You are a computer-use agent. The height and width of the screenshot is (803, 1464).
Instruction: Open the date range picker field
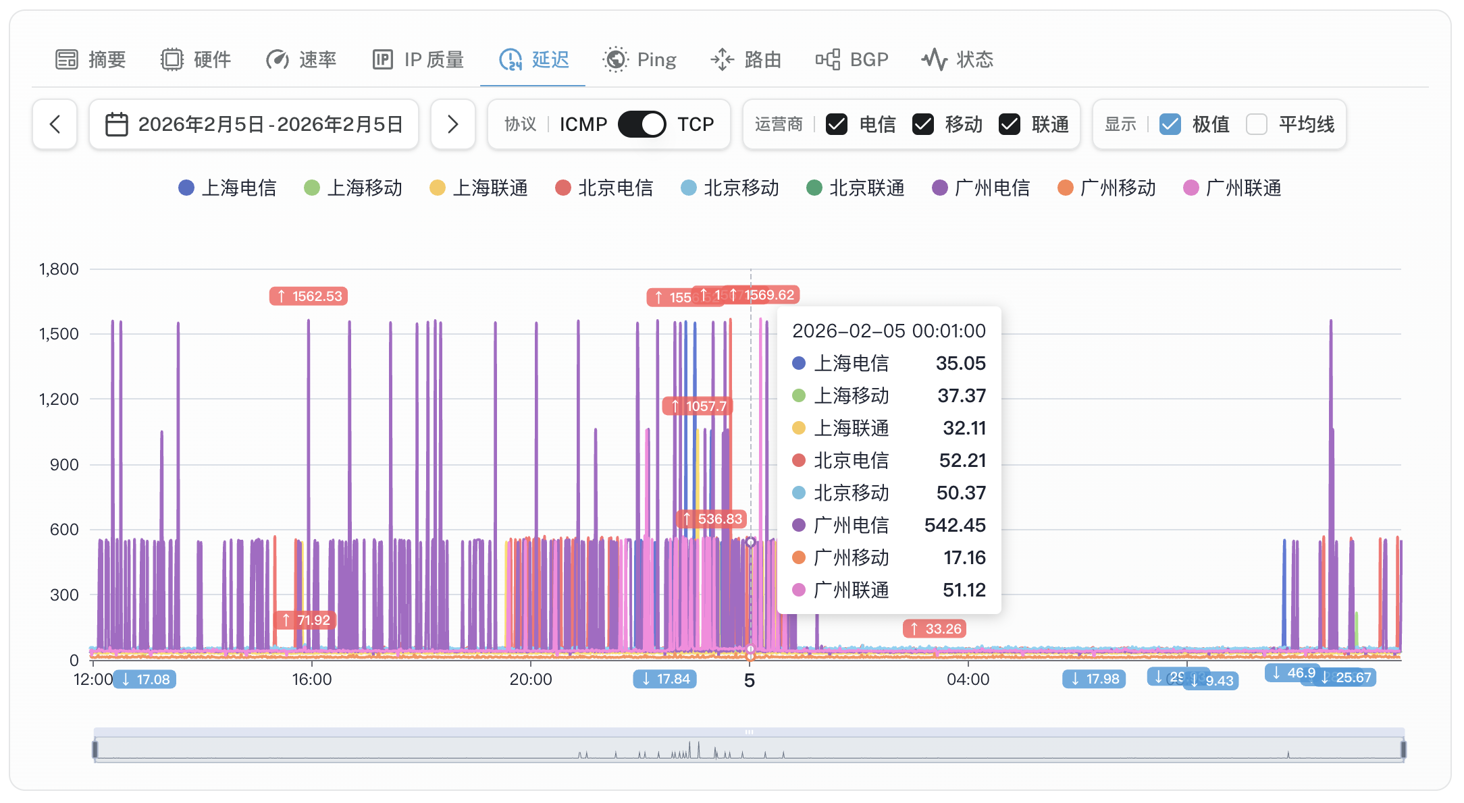270,124
